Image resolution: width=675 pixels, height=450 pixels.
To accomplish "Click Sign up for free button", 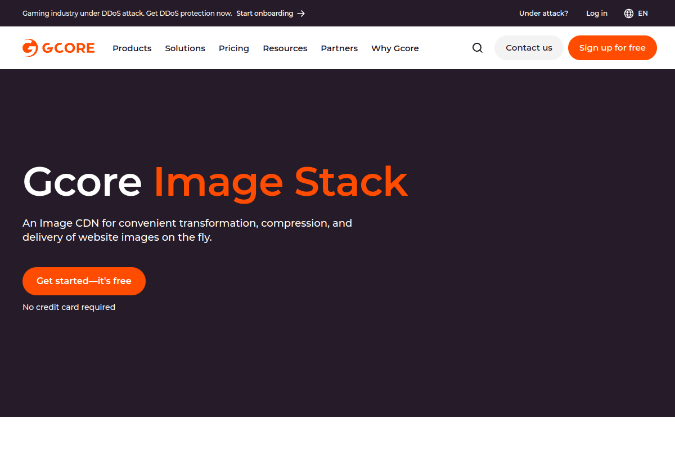I will point(613,48).
